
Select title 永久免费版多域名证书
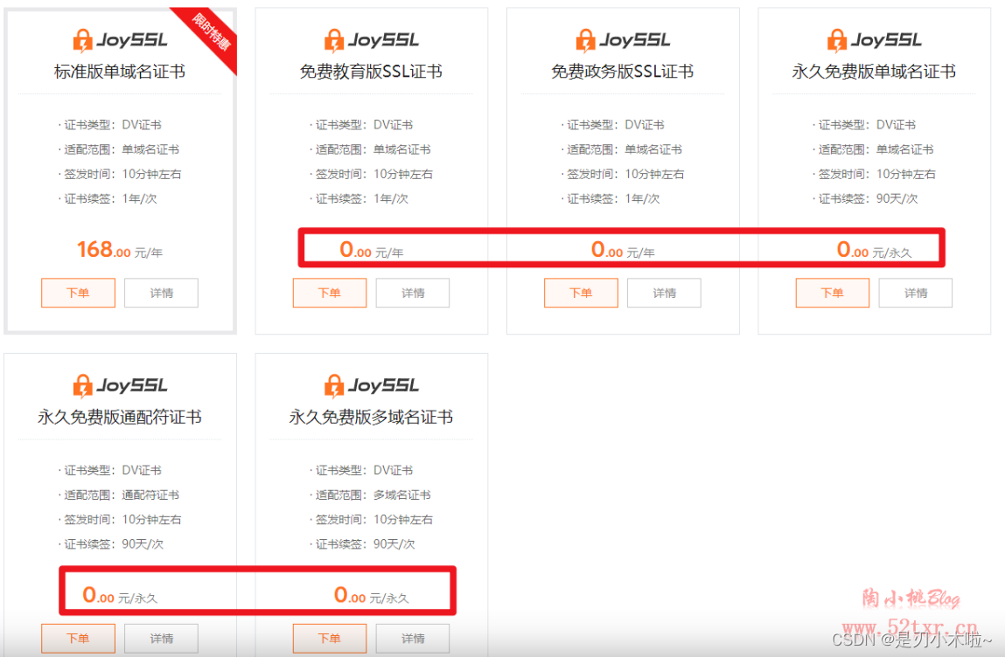[371, 417]
